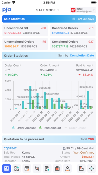Select the 2023-09-19 order amount bar
98x175 pixels.
click(x=30, y=97)
